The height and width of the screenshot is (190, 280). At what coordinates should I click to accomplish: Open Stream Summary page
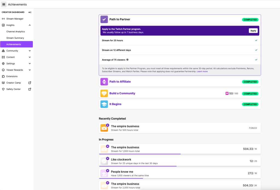(16, 38)
